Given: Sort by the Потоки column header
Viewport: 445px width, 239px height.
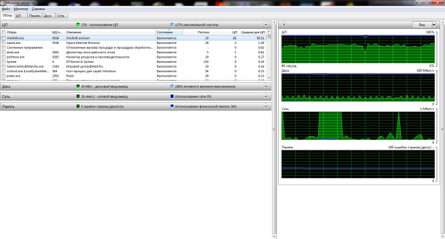Looking at the screenshot, I should click(x=204, y=33).
